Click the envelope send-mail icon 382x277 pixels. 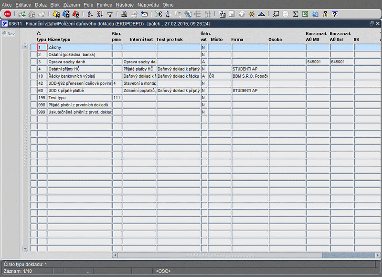tap(144, 14)
